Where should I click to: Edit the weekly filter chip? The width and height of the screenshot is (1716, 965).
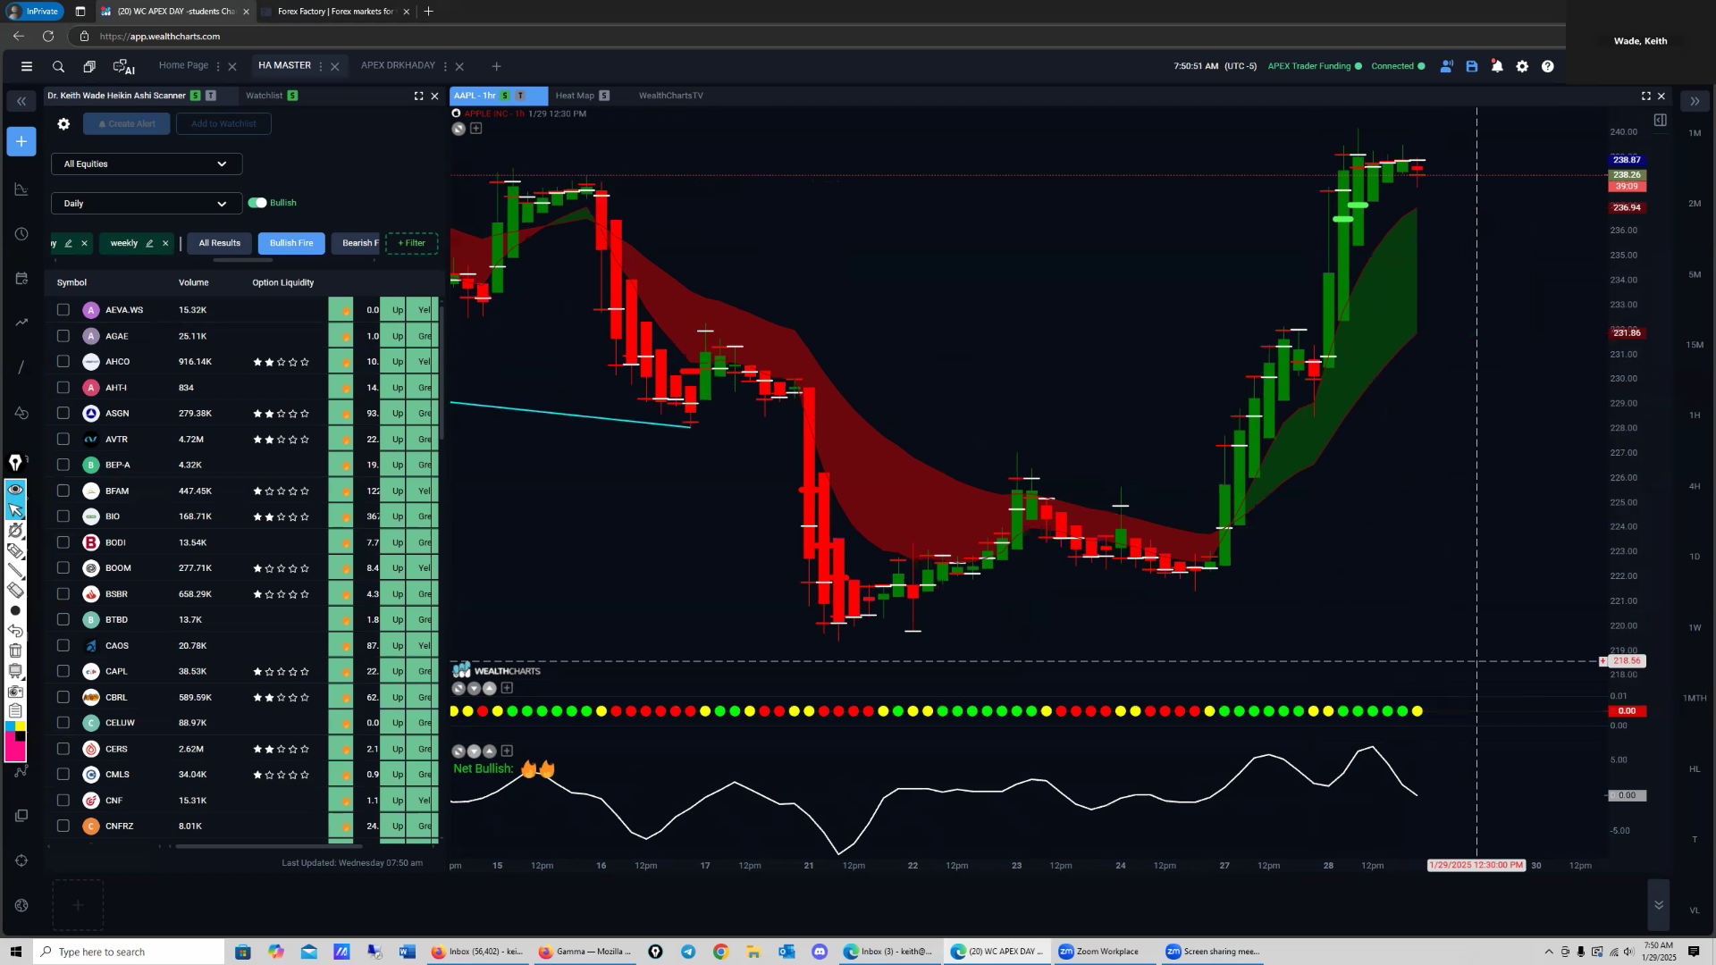(149, 243)
